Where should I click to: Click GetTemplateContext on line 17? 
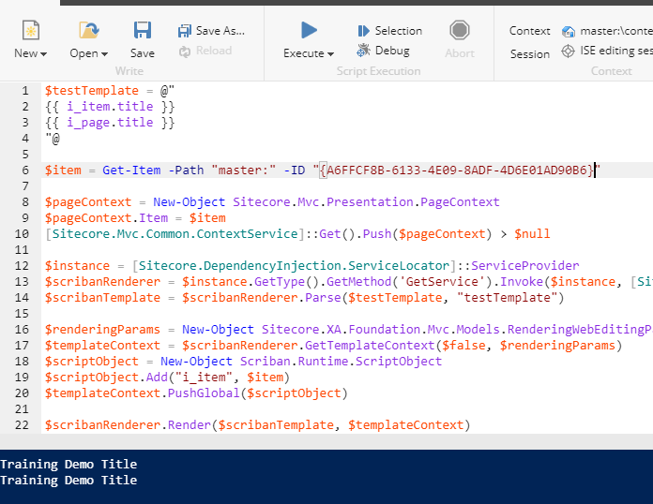370,345
